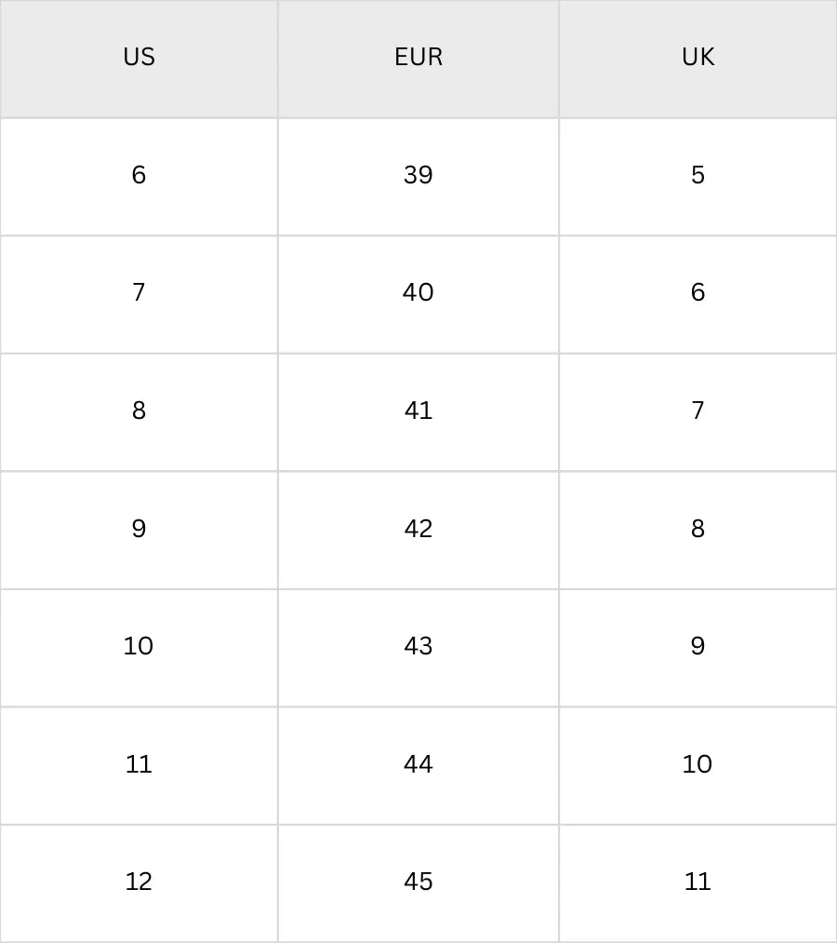
Task: Select US size 8 cell
Action: (x=139, y=411)
